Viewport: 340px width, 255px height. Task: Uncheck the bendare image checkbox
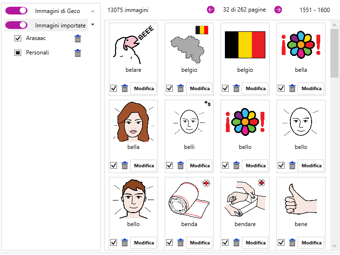pyautogui.click(x=225, y=242)
